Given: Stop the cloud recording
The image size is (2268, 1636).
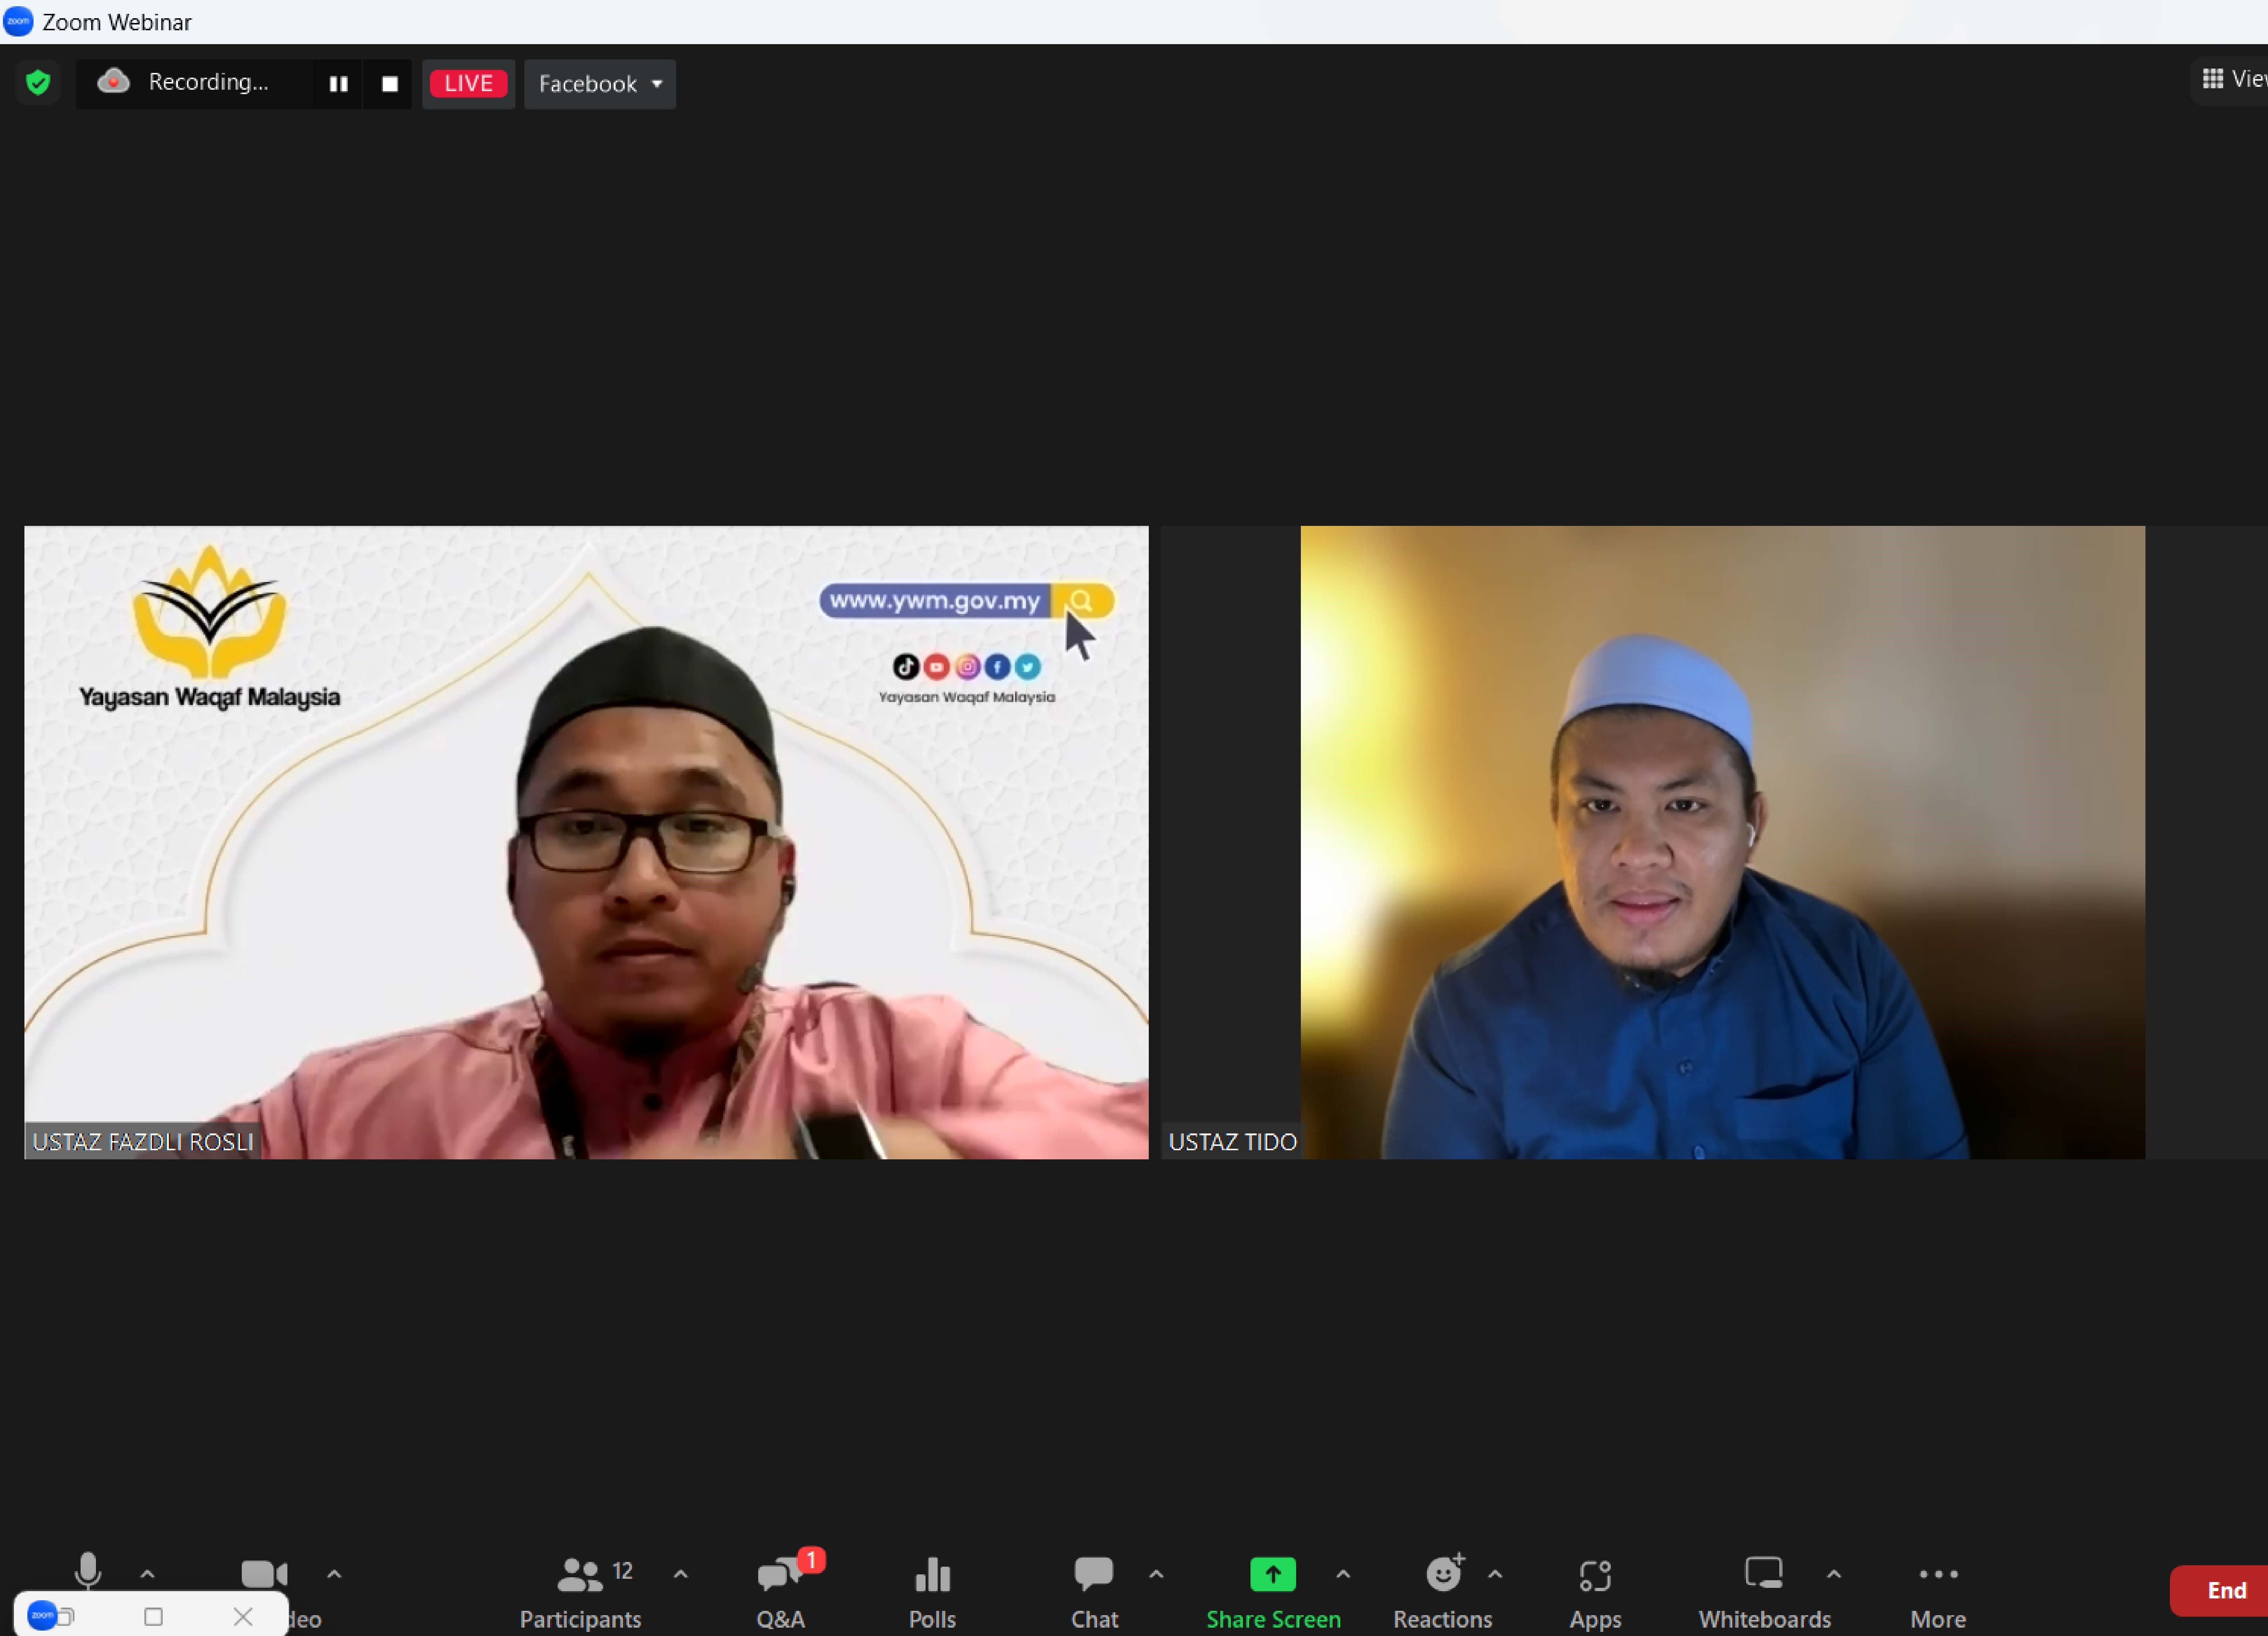Looking at the screenshot, I should coord(390,84).
